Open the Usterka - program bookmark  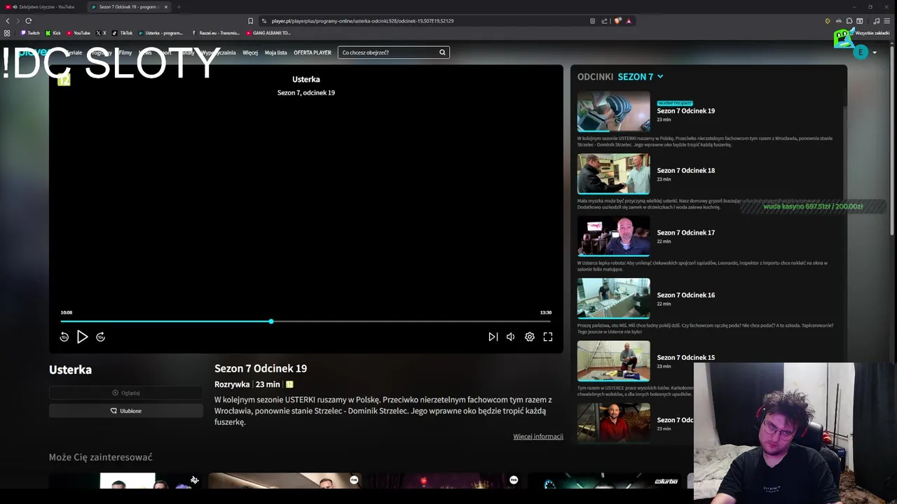click(160, 33)
